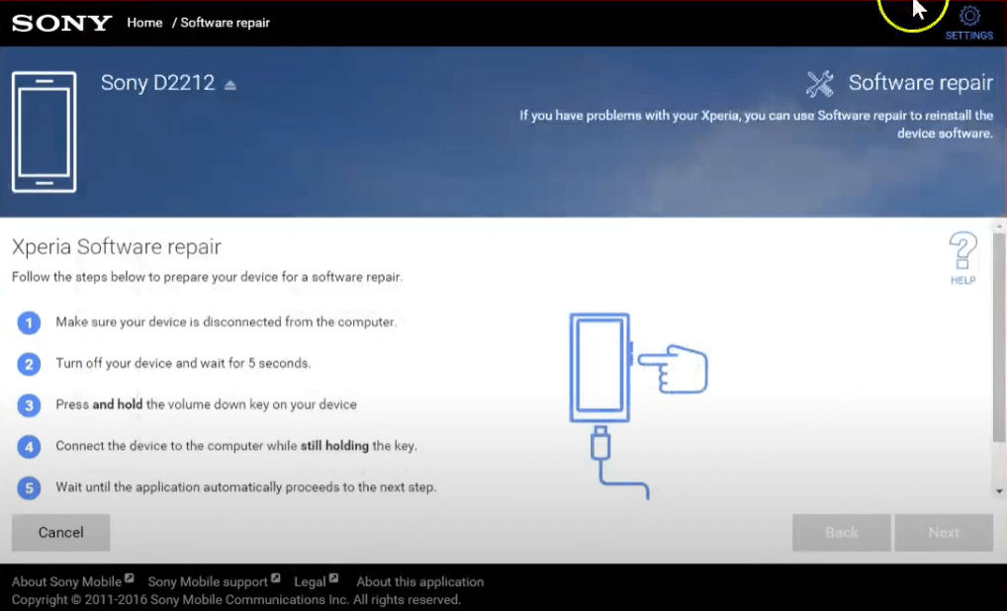The width and height of the screenshot is (1007, 611).
Task: Open the About Sony Mobile link
Action: point(66,581)
